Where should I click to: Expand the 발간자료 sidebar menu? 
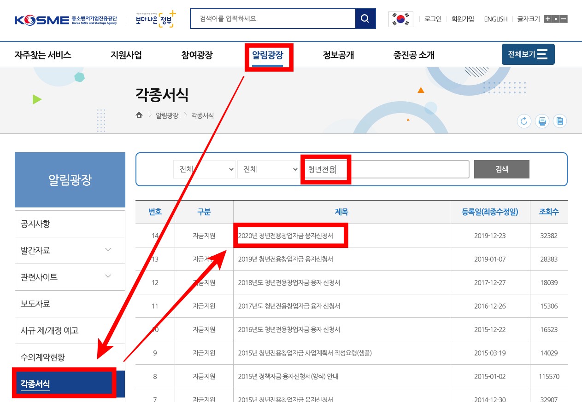pos(108,250)
